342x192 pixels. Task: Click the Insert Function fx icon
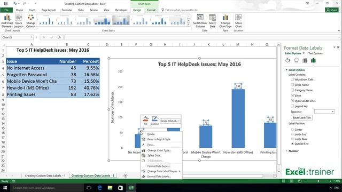pyautogui.click(x=59, y=37)
